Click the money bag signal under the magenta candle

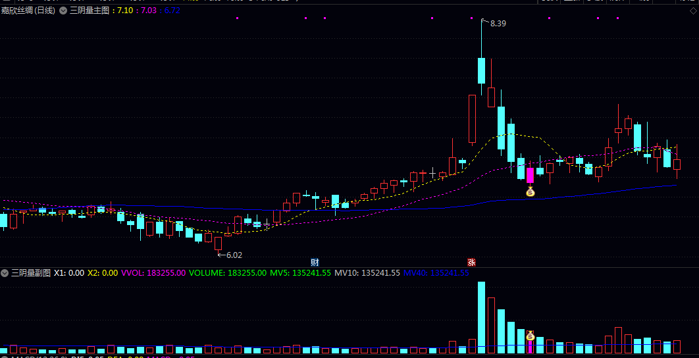[x=530, y=192]
